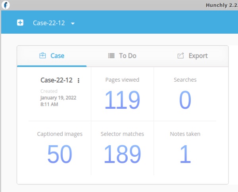Click the Case-22-12 case title heading

click(x=56, y=80)
